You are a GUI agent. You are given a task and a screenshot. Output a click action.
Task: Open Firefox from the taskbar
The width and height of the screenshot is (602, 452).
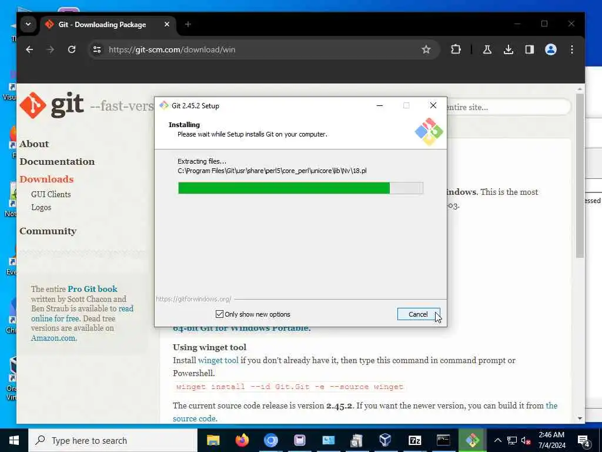(242, 440)
